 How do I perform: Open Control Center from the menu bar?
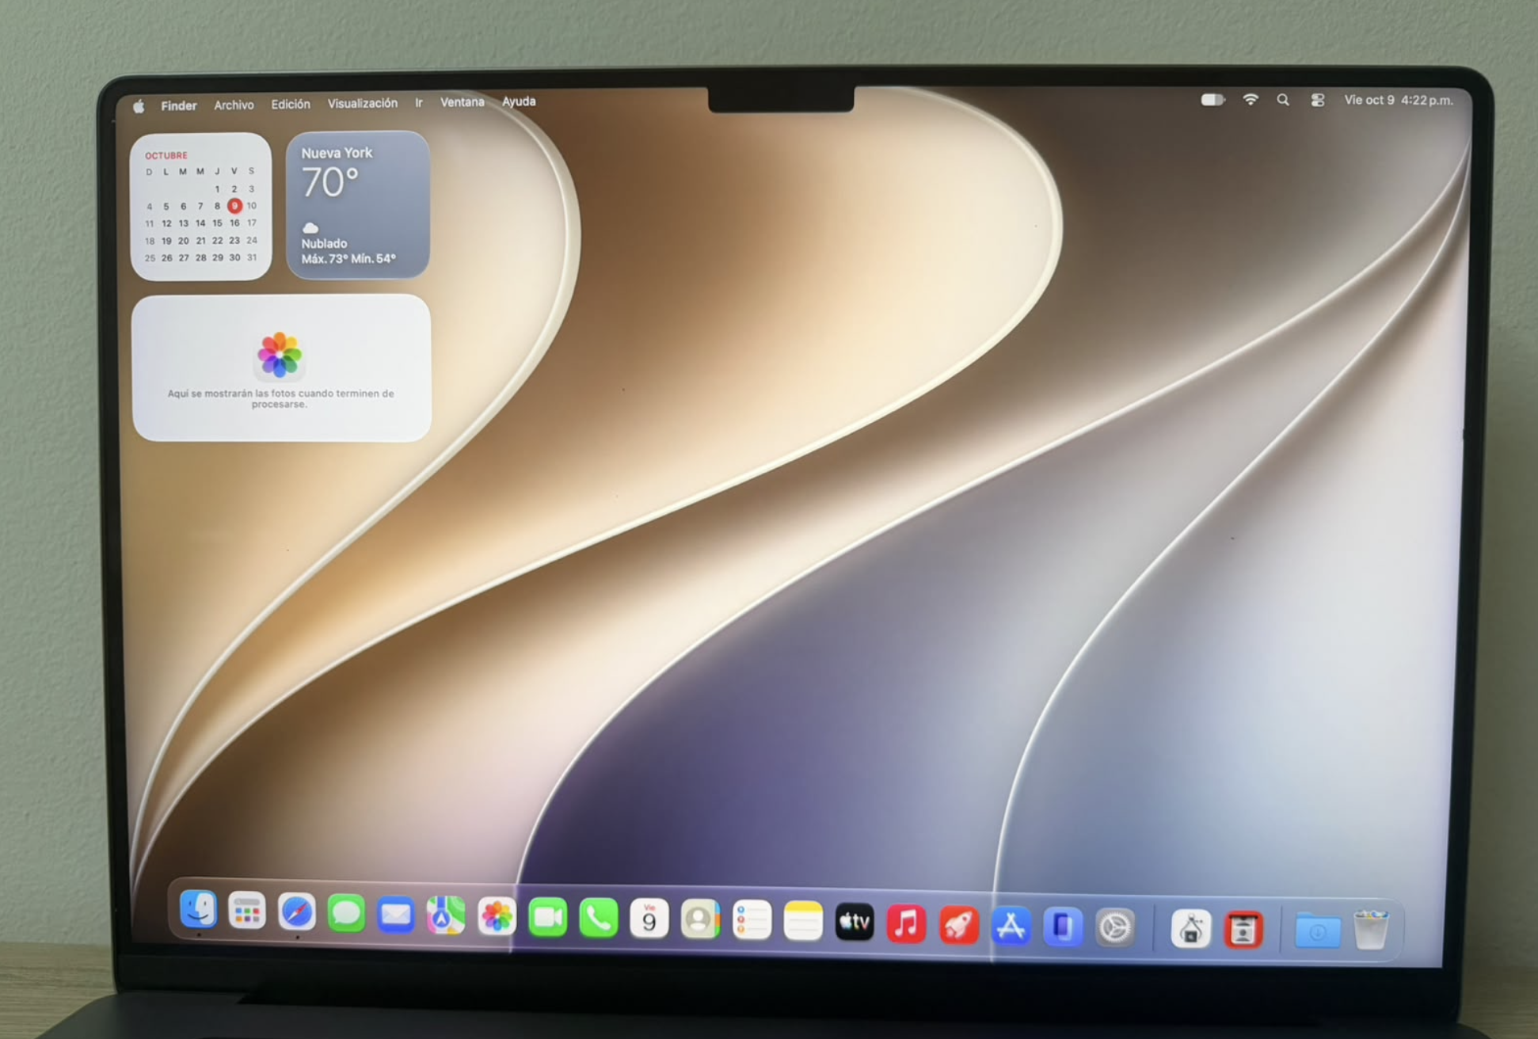(x=1318, y=100)
